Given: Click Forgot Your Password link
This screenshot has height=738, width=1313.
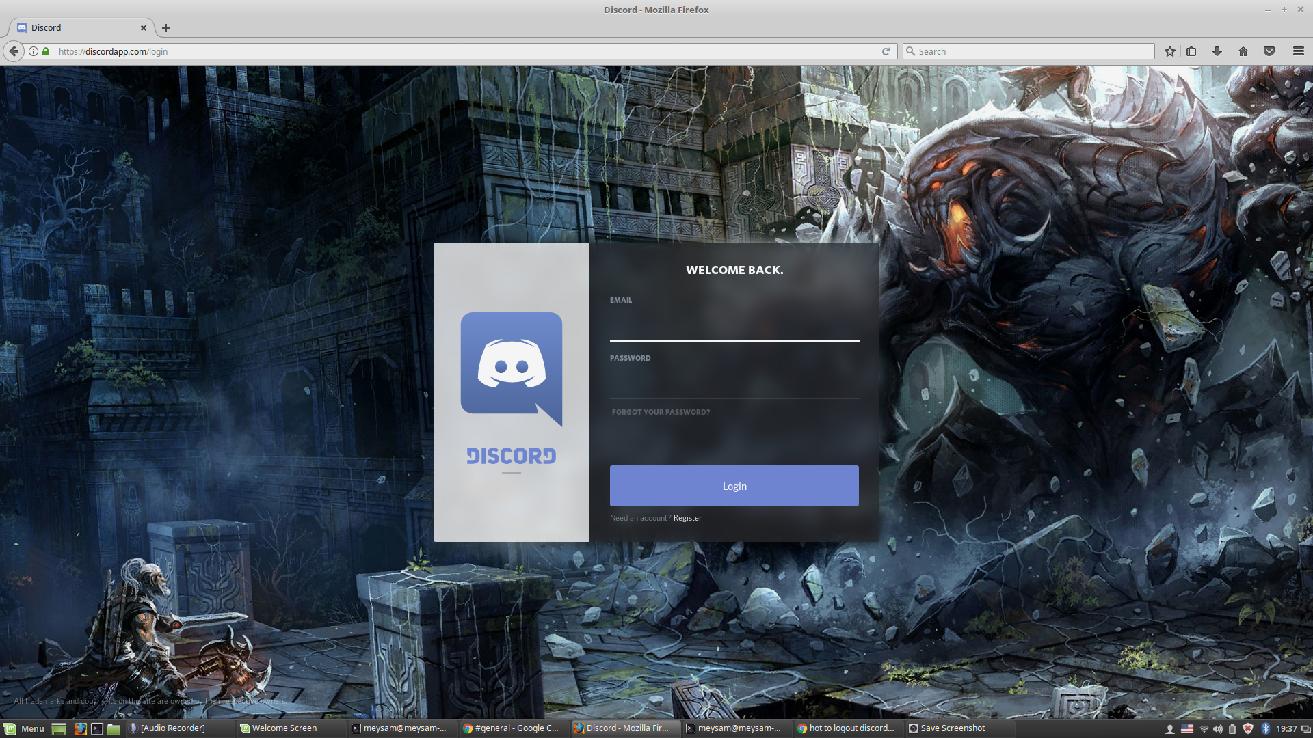Looking at the screenshot, I should [x=661, y=412].
